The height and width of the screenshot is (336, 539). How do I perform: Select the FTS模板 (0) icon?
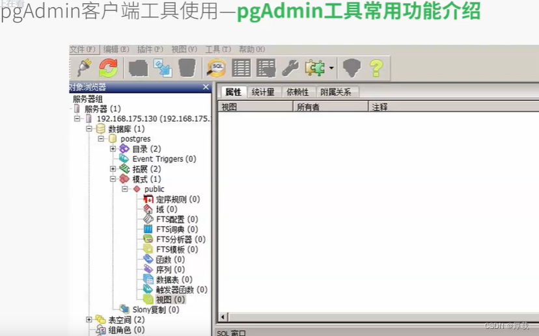click(x=148, y=249)
